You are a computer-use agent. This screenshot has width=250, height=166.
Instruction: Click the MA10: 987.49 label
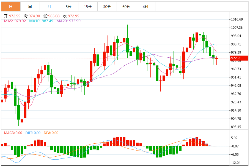(x=41, y=21)
